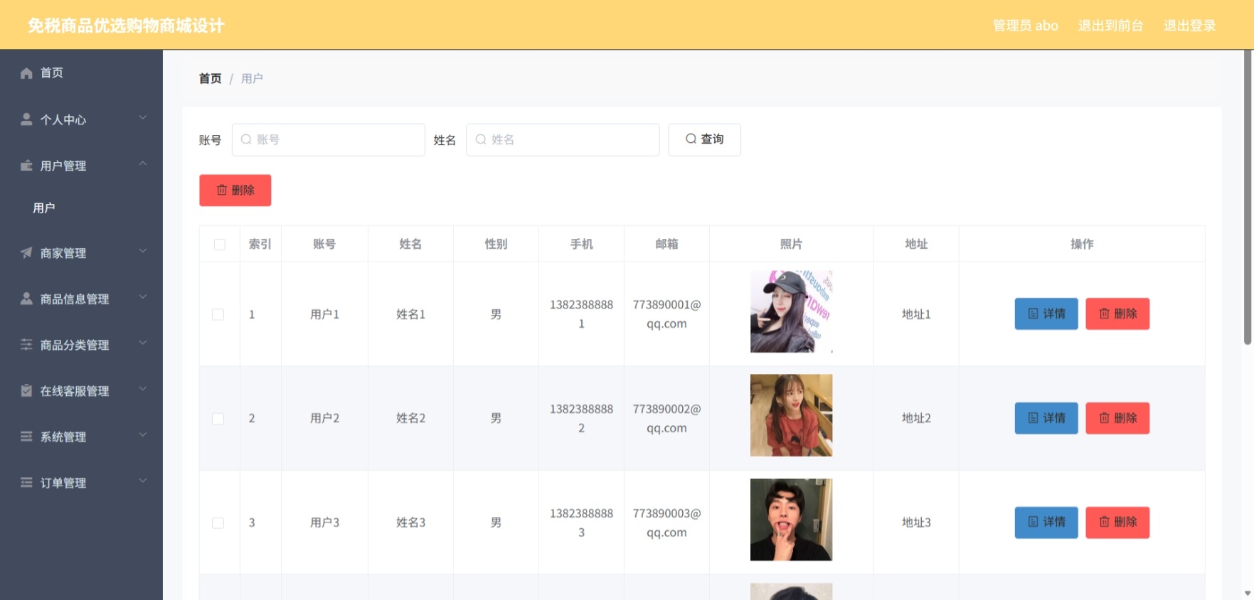This screenshot has width=1254, height=600.
Task: Open 详情 for 用户3
Action: click(x=1046, y=523)
